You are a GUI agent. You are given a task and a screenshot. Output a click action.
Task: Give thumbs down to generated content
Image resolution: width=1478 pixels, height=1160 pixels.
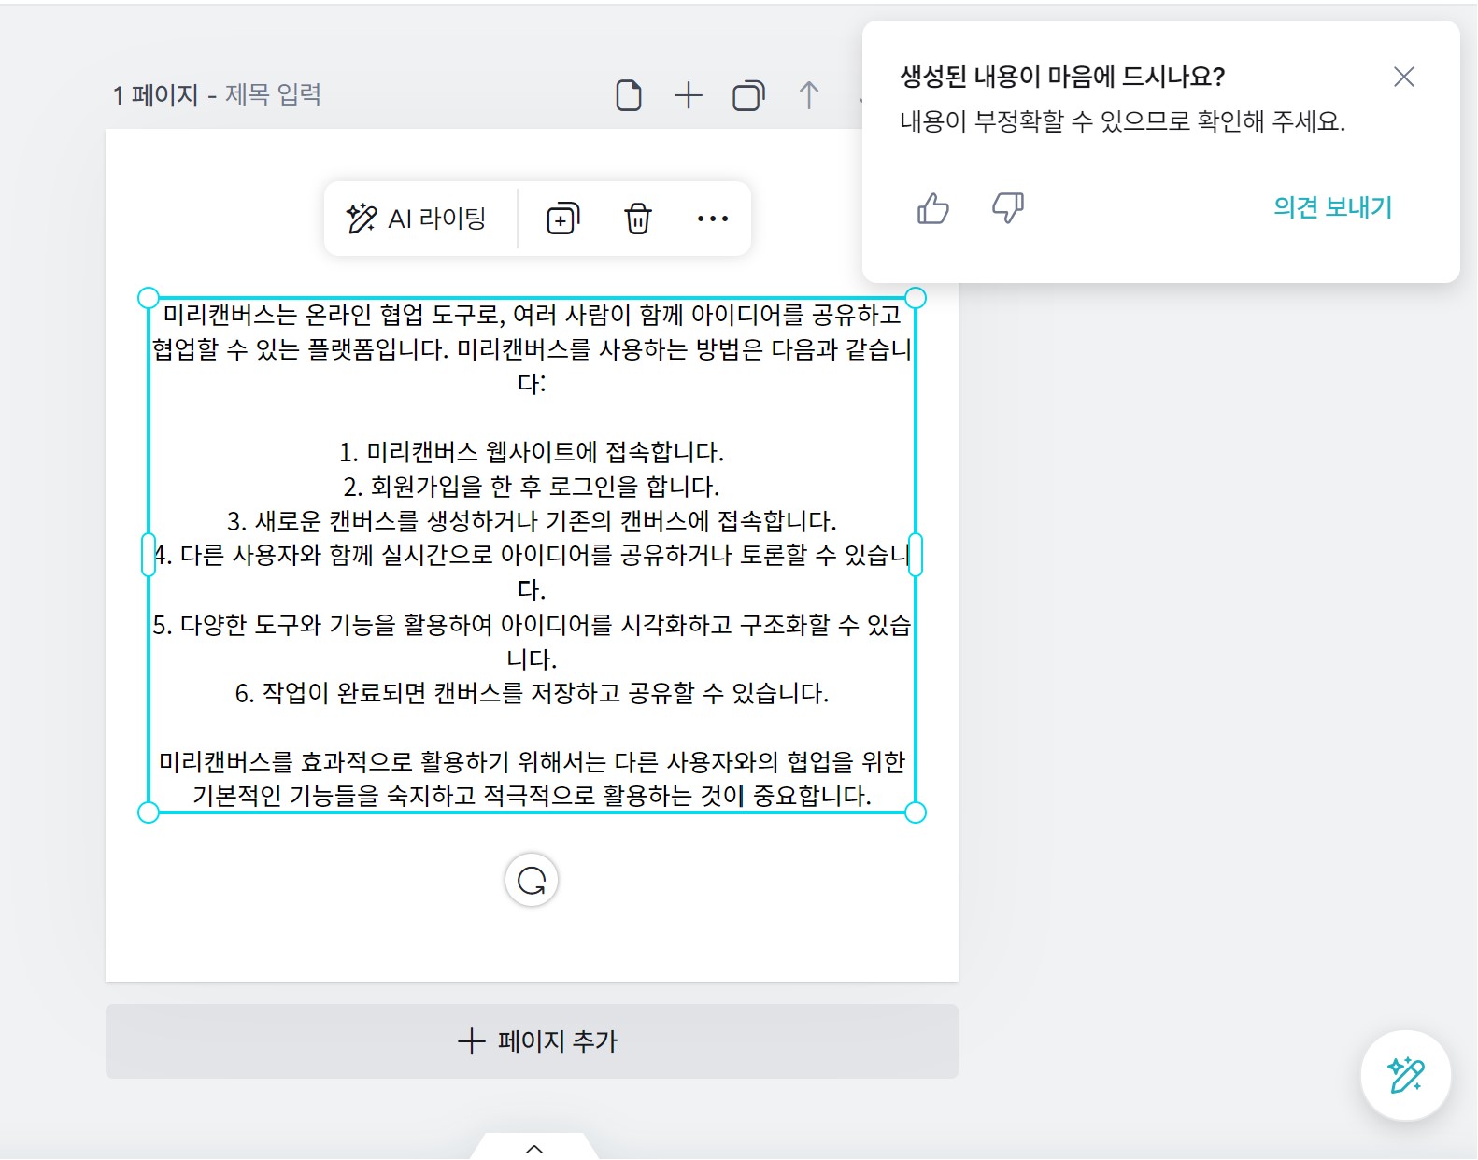coord(1007,207)
